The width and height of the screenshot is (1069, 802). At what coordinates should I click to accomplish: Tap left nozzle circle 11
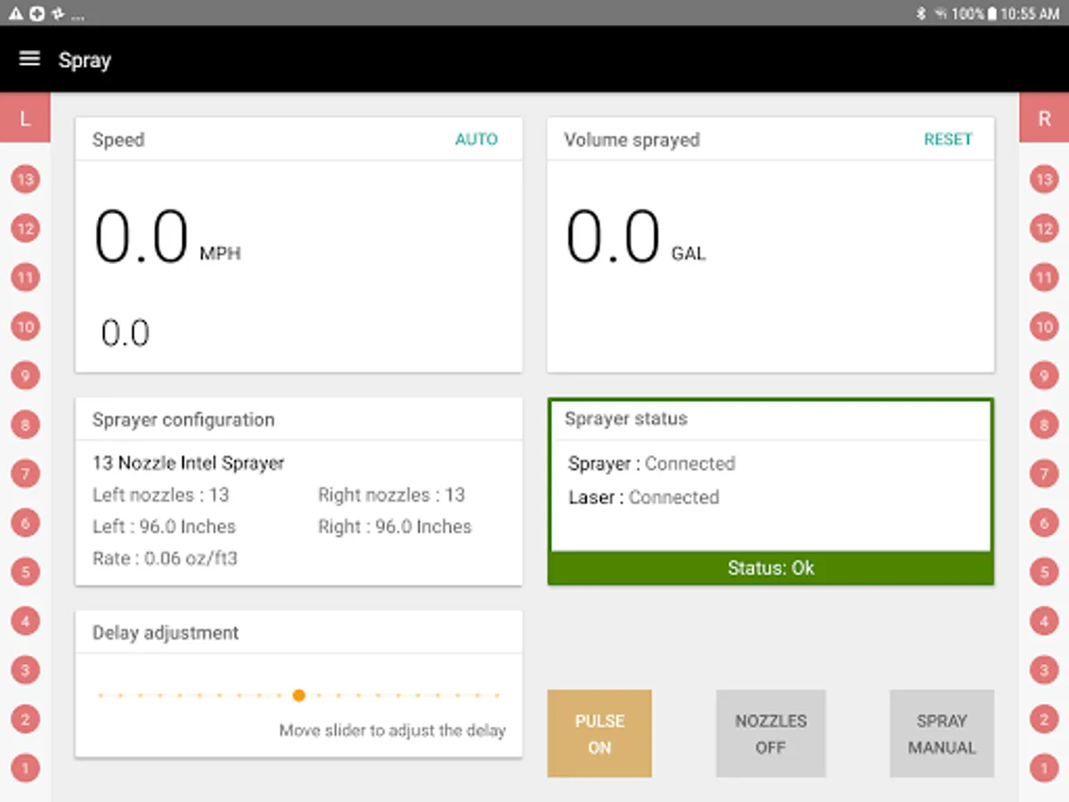(x=25, y=278)
